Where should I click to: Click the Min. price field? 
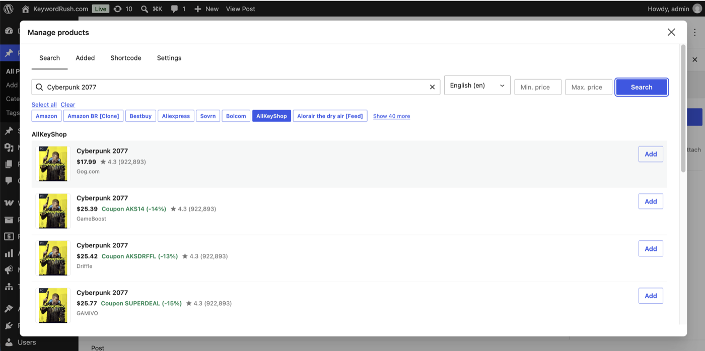(x=538, y=87)
